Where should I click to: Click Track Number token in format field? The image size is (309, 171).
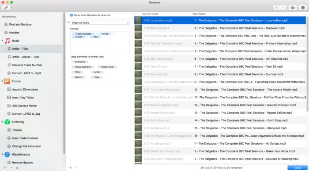click(x=83, y=34)
